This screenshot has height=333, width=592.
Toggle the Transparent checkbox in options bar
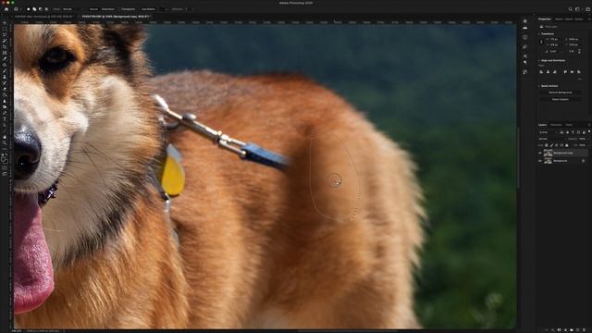(x=128, y=9)
